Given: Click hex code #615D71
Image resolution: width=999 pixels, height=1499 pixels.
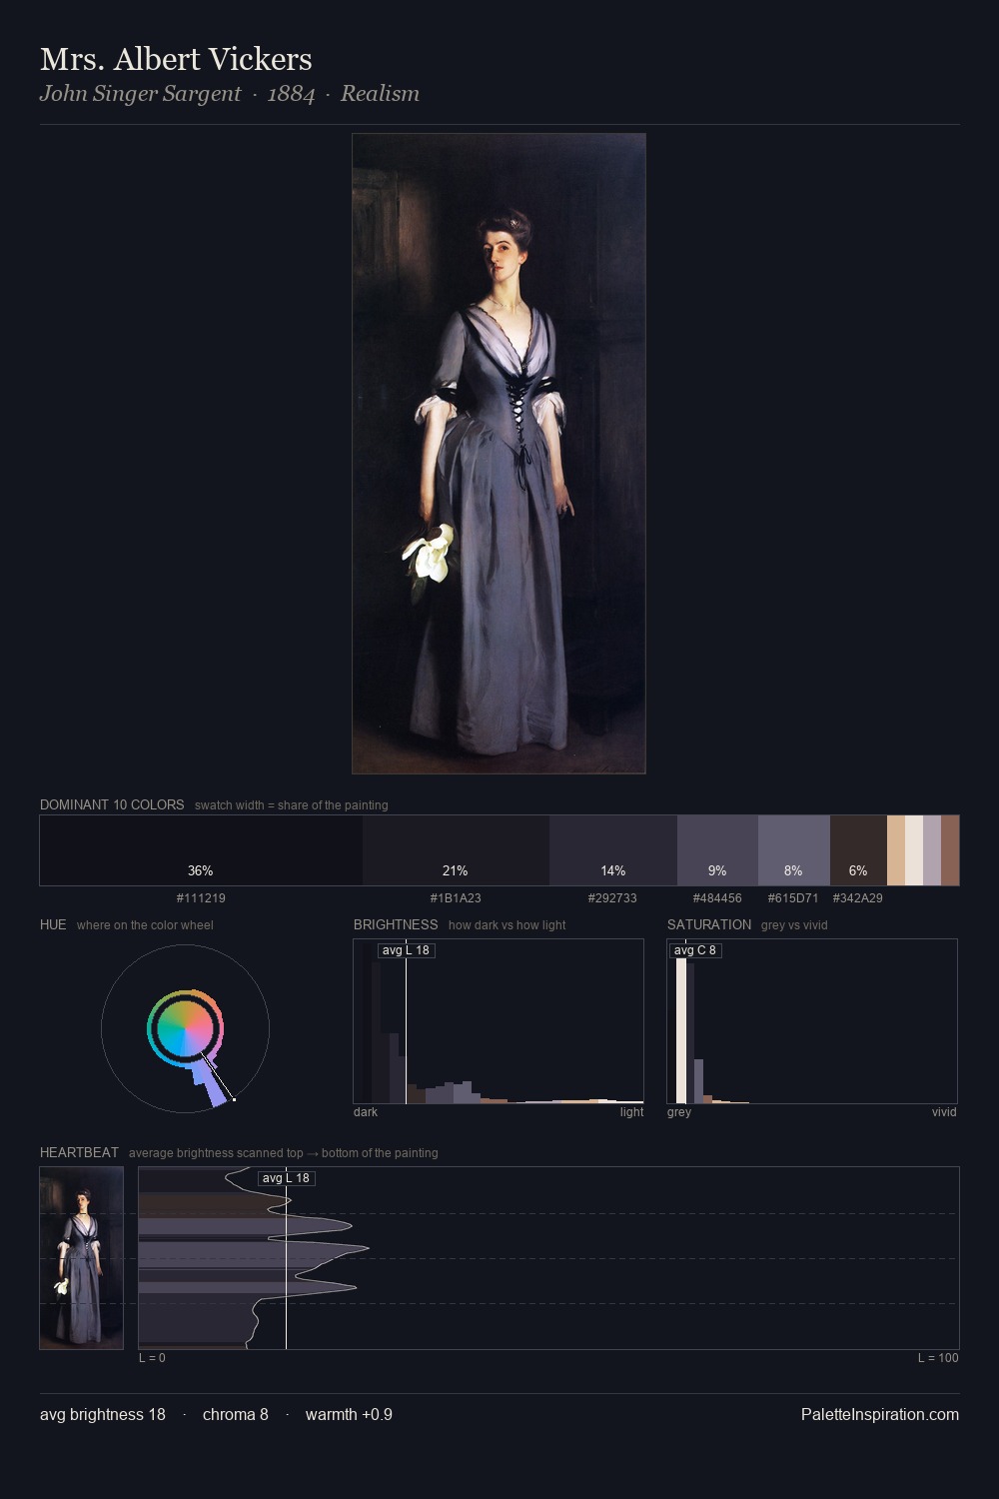Looking at the screenshot, I should (793, 898).
